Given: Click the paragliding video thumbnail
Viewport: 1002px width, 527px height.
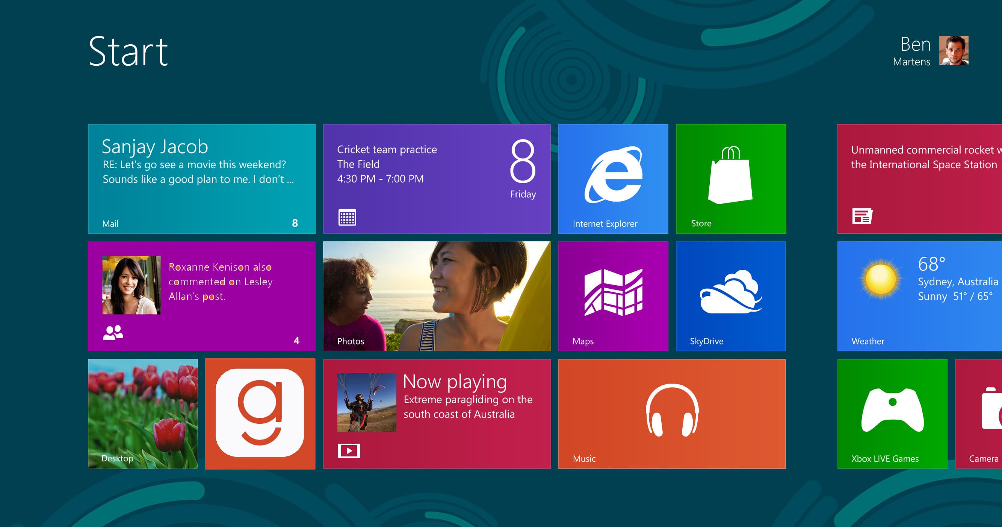Looking at the screenshot, I should click(x=367, y=402).
